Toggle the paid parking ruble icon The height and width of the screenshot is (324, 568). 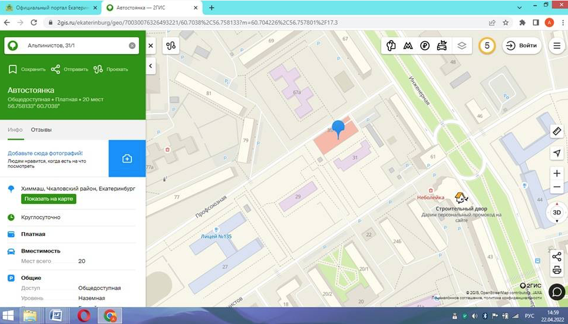click(425, 45)
